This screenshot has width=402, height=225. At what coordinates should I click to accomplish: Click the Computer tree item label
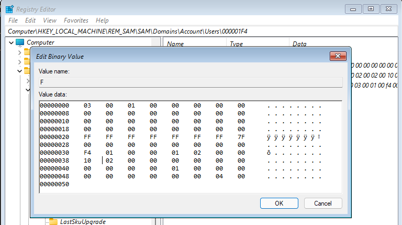[40, 42]
